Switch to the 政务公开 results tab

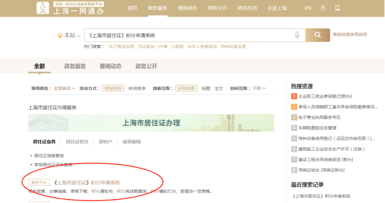(146, 66)
